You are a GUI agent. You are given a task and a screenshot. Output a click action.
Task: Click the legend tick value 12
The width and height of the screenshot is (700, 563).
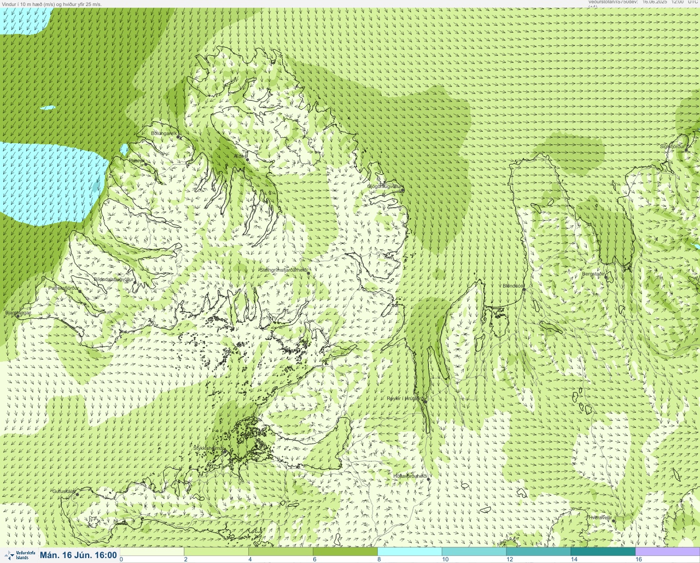click(509, 559)
